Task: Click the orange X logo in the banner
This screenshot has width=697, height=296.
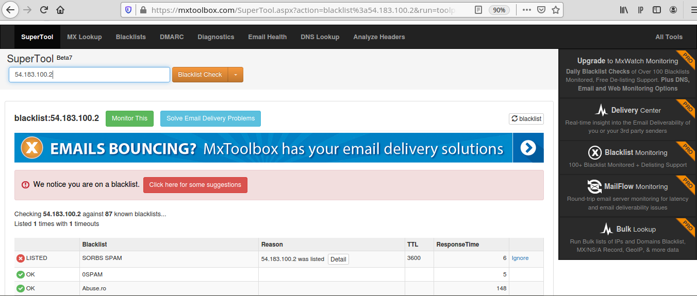Action: click(x=31, y=148)
